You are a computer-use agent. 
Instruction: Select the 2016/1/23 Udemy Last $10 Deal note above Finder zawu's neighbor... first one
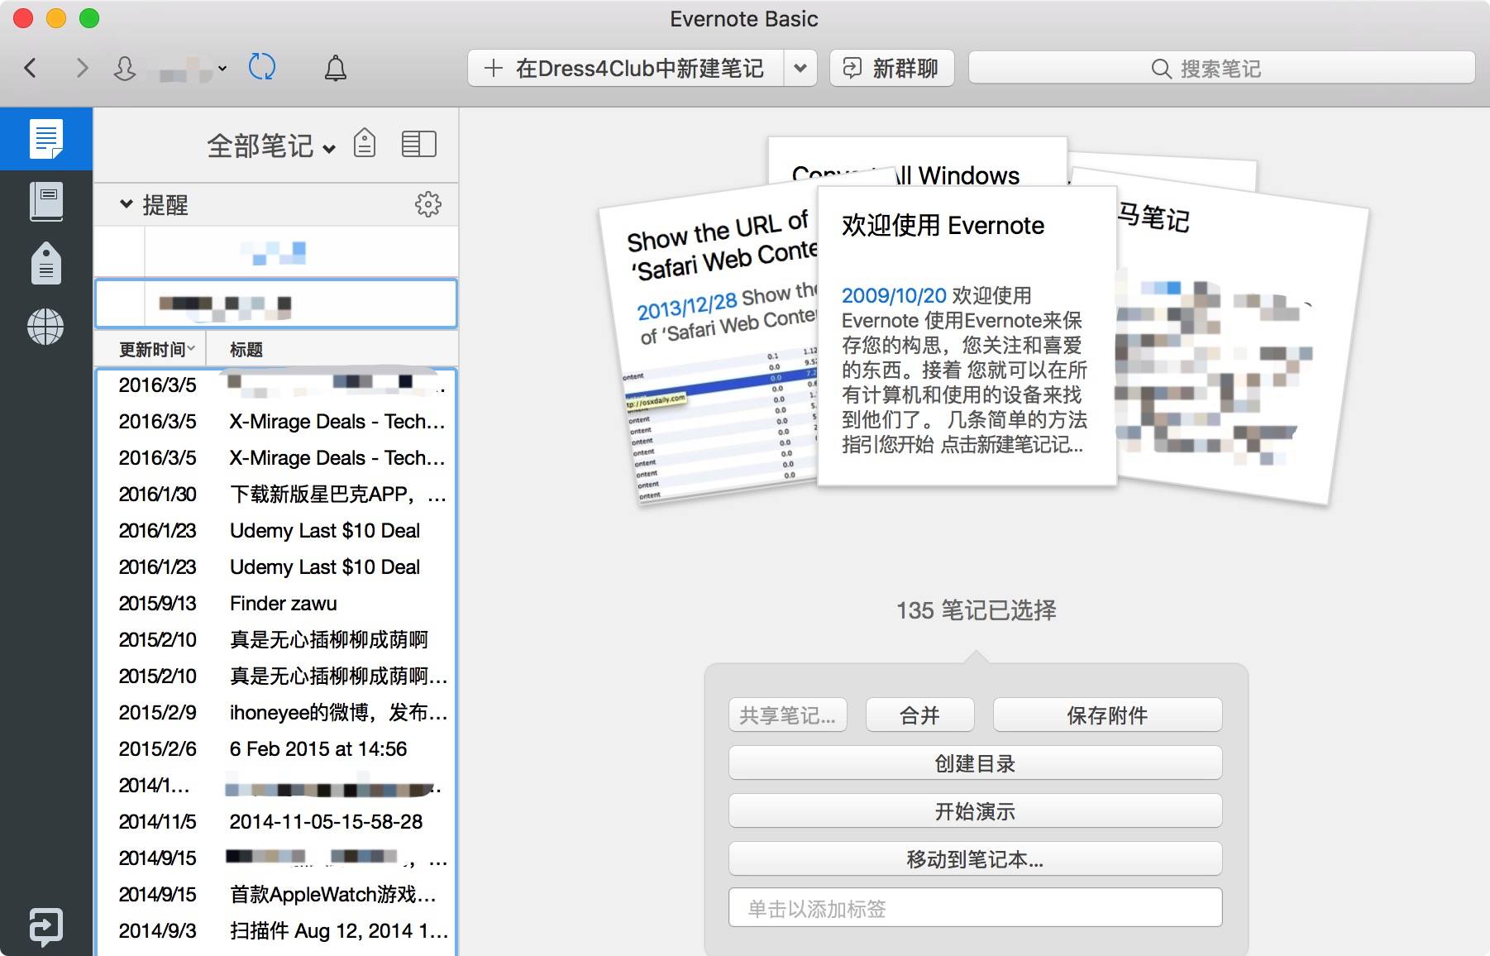pos(276,531)
